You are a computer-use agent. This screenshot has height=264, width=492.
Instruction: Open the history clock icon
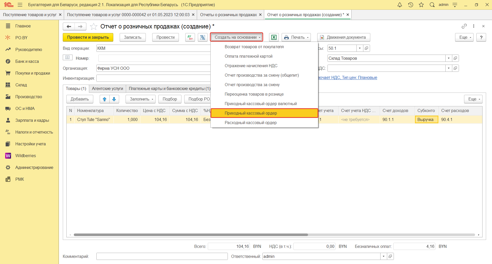[x=411, y=5]
